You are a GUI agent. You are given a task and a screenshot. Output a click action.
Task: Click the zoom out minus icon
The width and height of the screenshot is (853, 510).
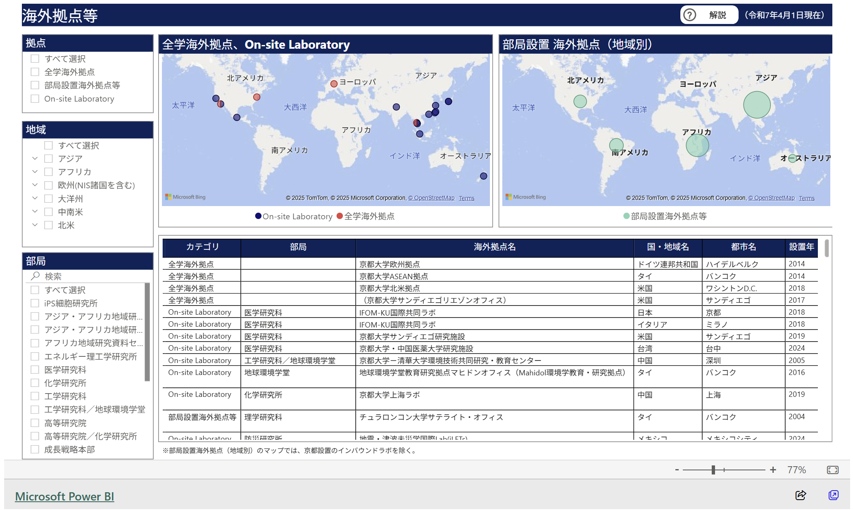click(677, 470)
